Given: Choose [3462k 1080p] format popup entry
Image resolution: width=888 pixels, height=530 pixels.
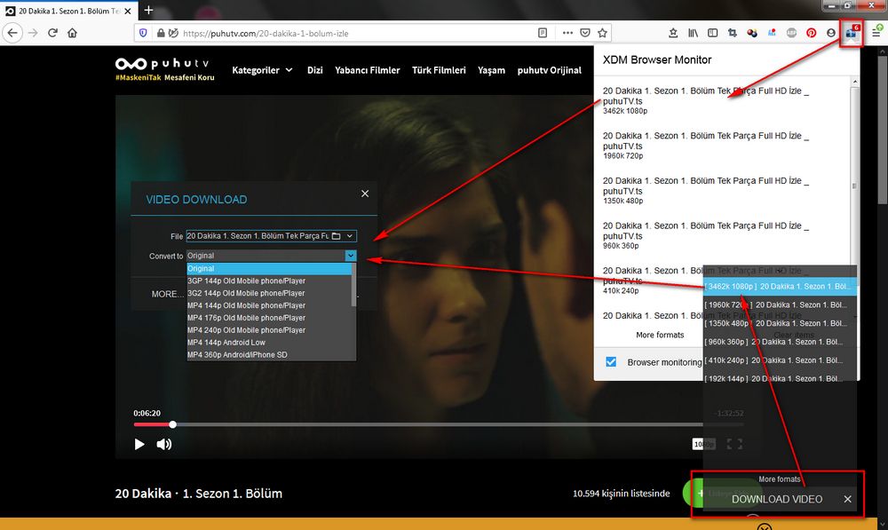Looking at the screenshot, I should coord(780,286).
